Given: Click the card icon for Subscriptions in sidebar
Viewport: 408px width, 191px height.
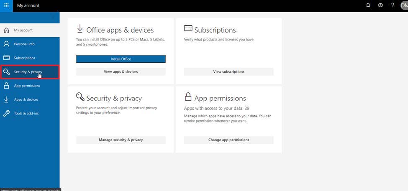Looking at the screenshot, I should (7, 58).
